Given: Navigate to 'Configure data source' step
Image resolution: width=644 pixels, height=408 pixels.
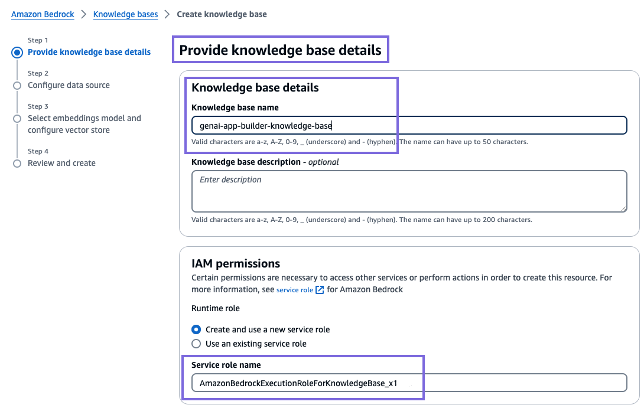Looking at the screenshot, I should click(69, 85).
